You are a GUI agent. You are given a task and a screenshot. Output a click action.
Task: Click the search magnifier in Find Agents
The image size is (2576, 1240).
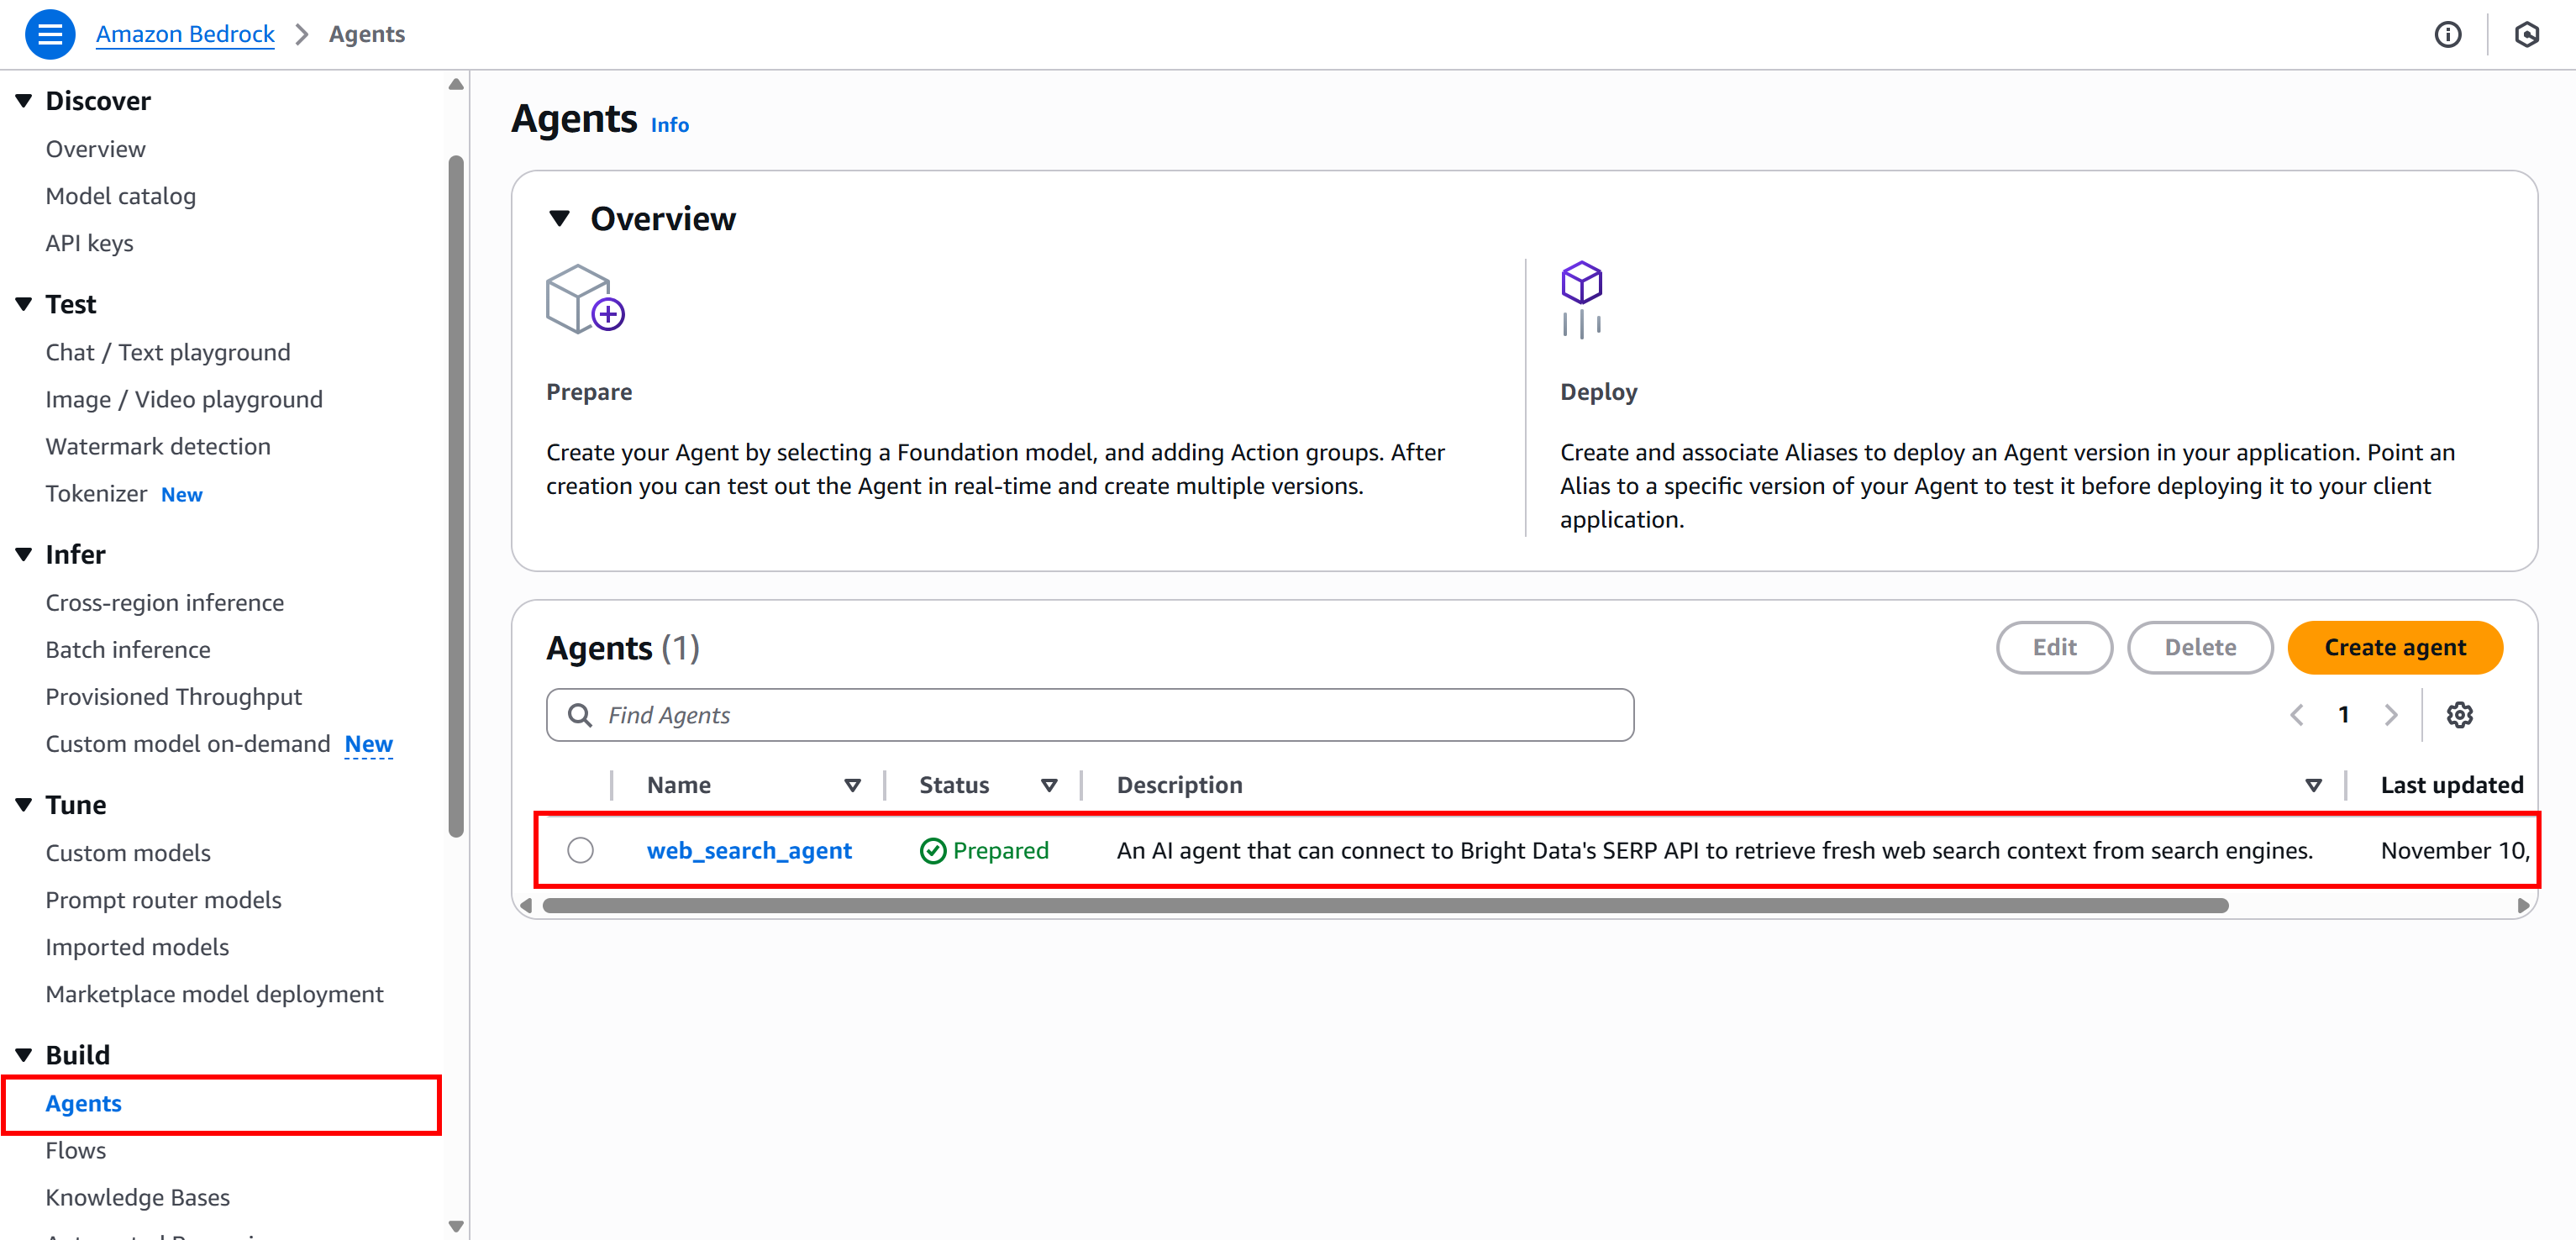(x=580, y=714)
